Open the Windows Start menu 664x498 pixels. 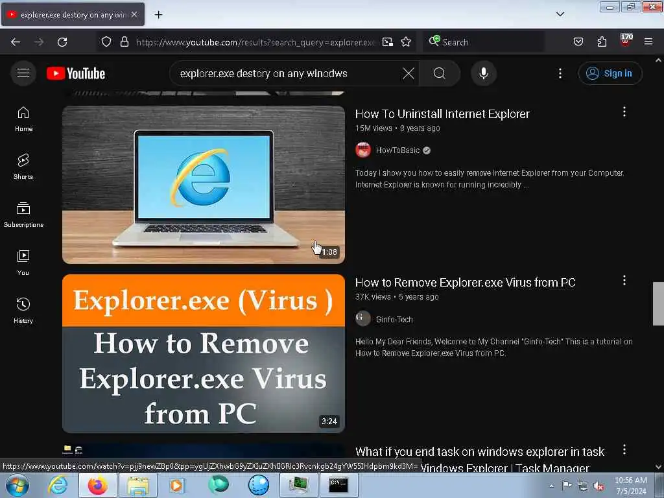(18, 485)
